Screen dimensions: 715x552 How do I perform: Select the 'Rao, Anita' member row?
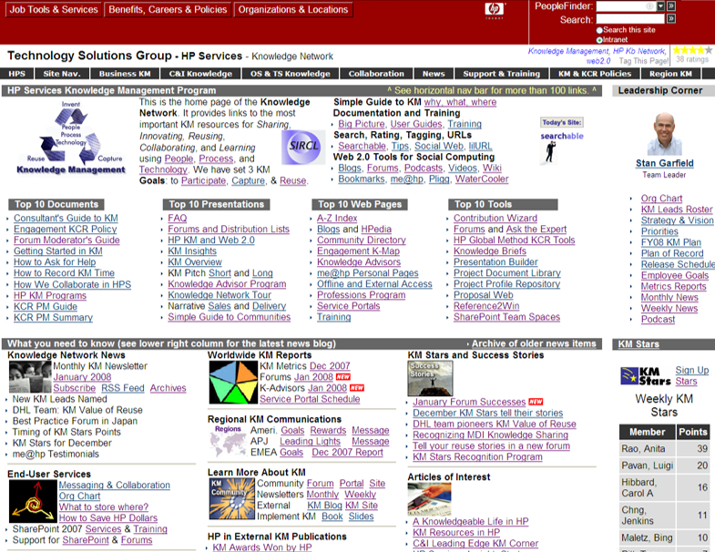[x=663, y=448]
